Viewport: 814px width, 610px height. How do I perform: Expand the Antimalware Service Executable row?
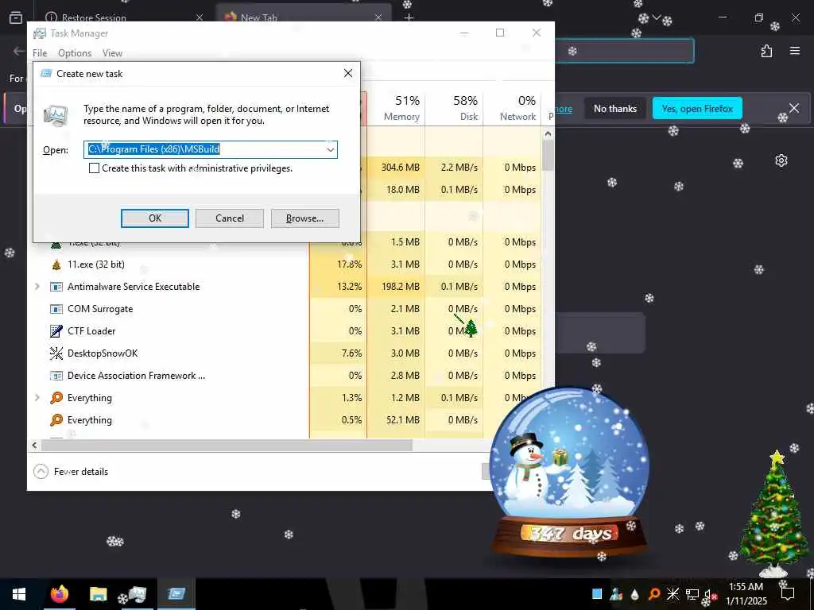pos(37,286)
